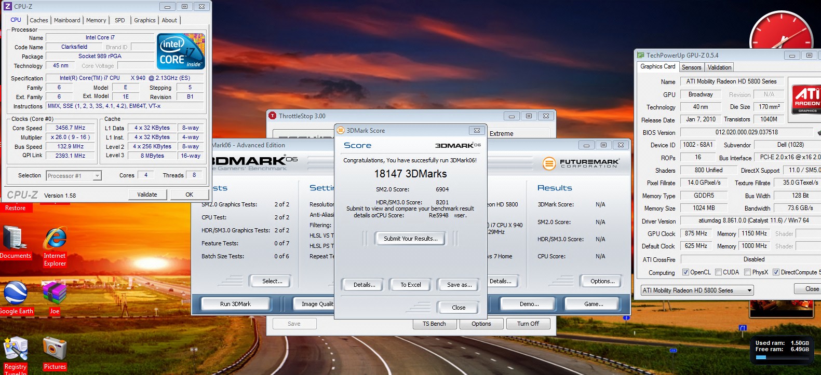This screenshot has height=375, width=821.
Task: Toggle the OpenCL checkbox in GPU-Z
Action: point(685,272)
